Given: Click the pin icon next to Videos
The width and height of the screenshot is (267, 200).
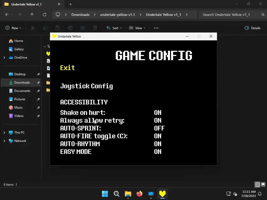Looking at the screenshot, I should click(39, 116).
